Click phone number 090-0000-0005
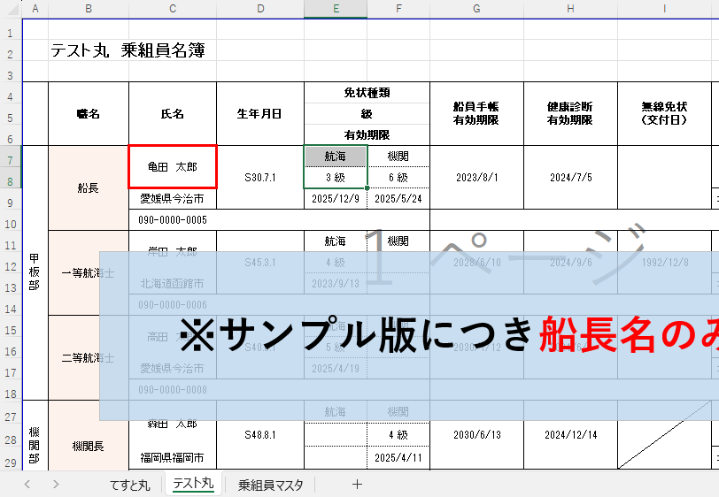 [279, 220]
